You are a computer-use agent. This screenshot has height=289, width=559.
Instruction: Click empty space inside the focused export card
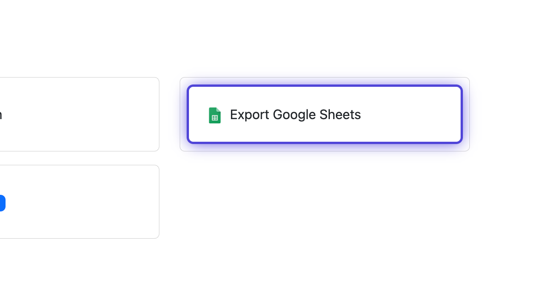point(411,114)
